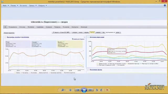
Task: Toggle the Внутренние переходы legend entry
Action: pos(133,64)
